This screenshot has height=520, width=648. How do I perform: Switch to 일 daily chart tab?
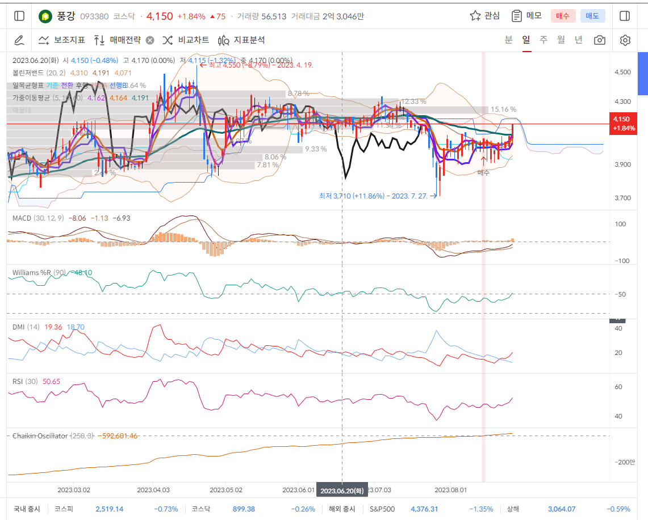(526, 40)
